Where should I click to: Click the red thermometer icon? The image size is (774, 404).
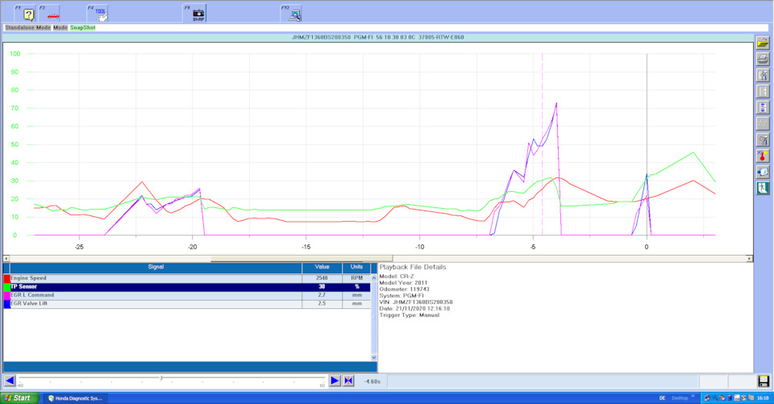(763, 156)
